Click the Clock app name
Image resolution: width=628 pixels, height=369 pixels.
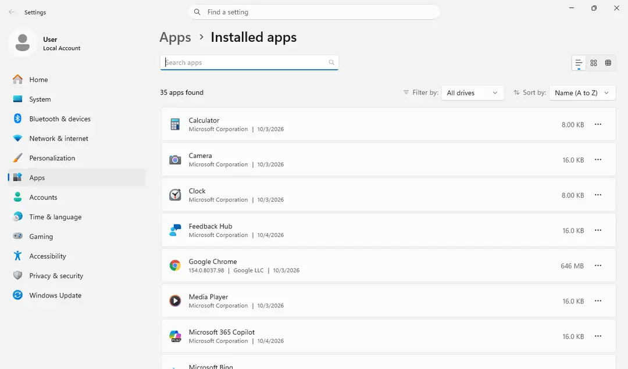coord(197,191)
